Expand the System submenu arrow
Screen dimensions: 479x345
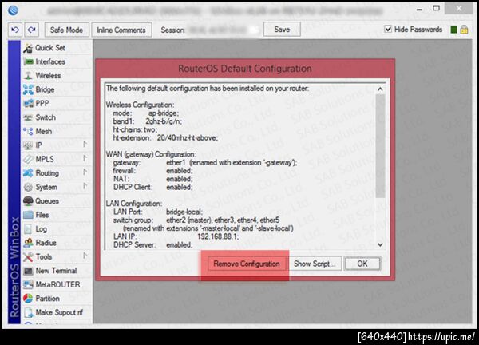(85, 186)
